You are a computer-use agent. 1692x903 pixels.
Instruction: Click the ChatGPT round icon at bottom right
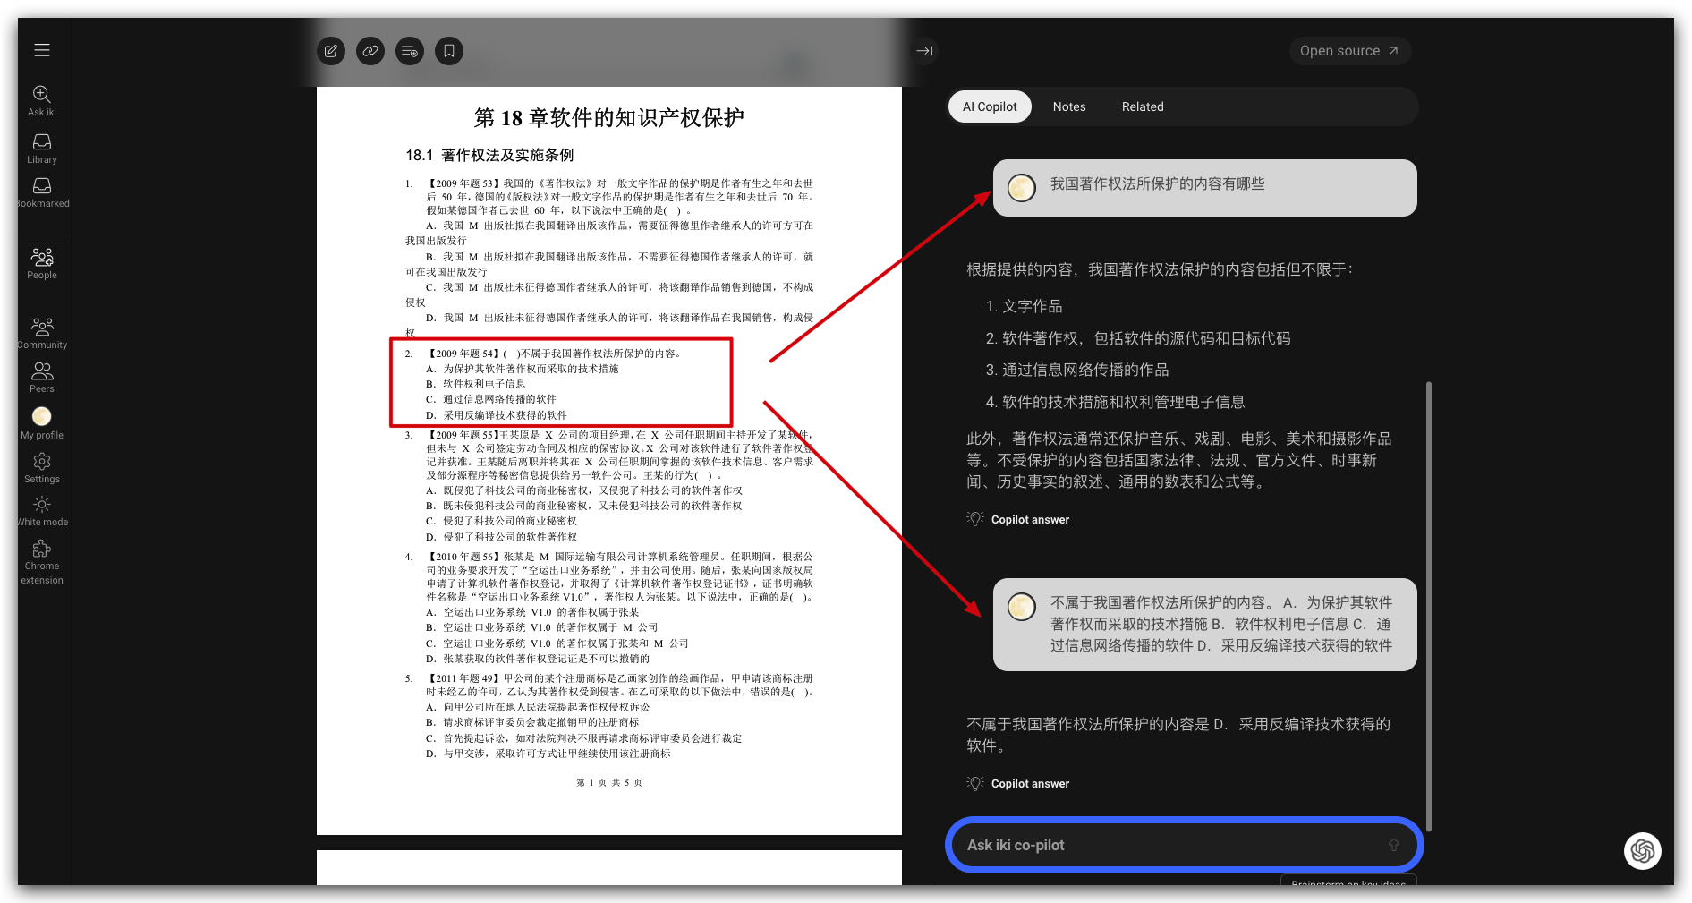point(1643,850)
